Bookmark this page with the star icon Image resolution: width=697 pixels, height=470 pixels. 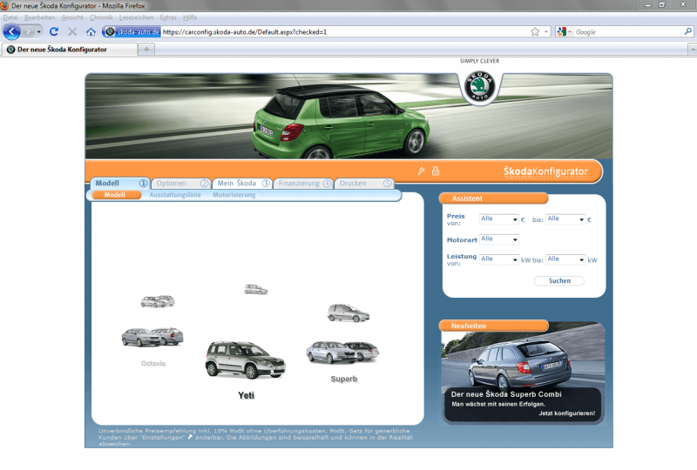(535, 31)
